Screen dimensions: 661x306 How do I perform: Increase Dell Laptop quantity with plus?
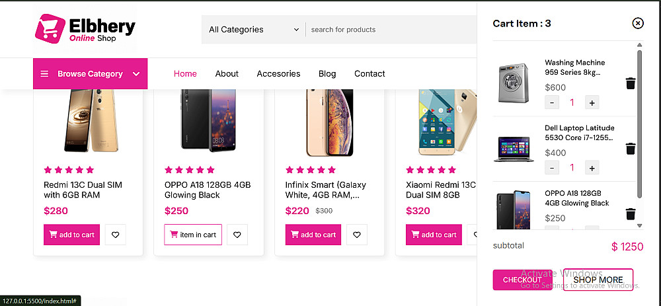592,168
